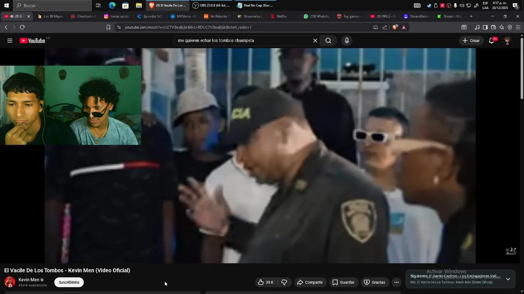Close the active YouTube tab
This screenshot has height=294, width=524.
[x=29, y=16]
